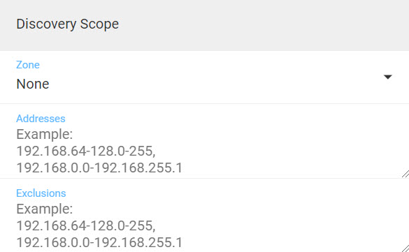Click the Example: placeholder in Exclusions
This screenshot has width=409, height=252.
[45, 209]
